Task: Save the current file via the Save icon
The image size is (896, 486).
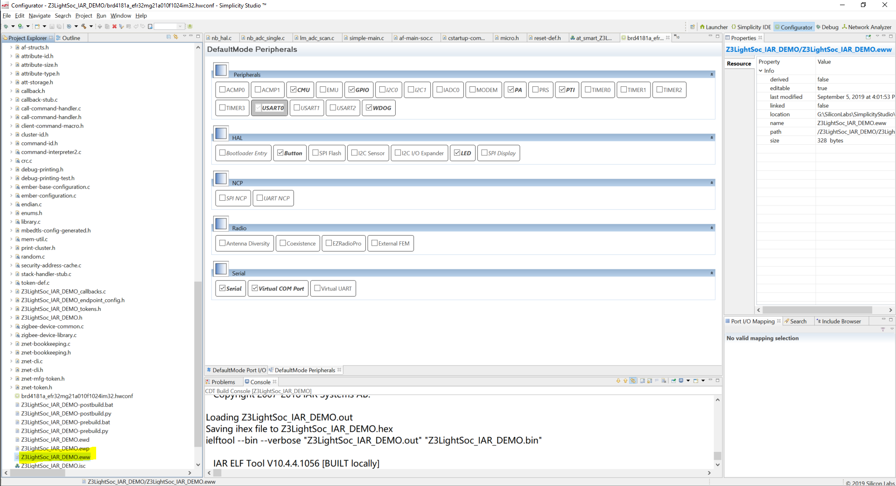Action: (52, 27)
